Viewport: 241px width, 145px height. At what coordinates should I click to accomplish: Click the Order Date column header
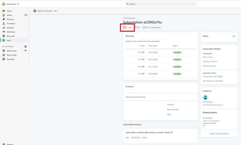(153, 46)
